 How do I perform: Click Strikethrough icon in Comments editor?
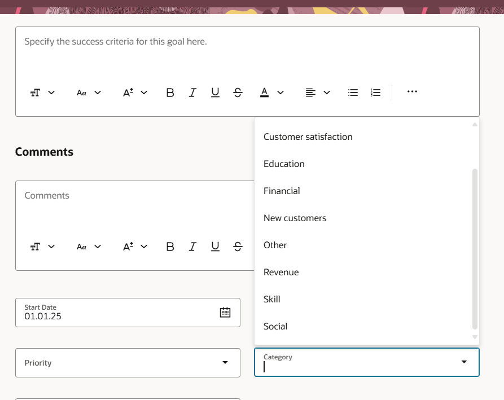coord(238,247)
